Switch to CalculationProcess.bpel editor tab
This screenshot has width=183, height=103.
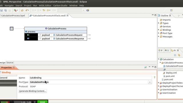coord(13,15)
